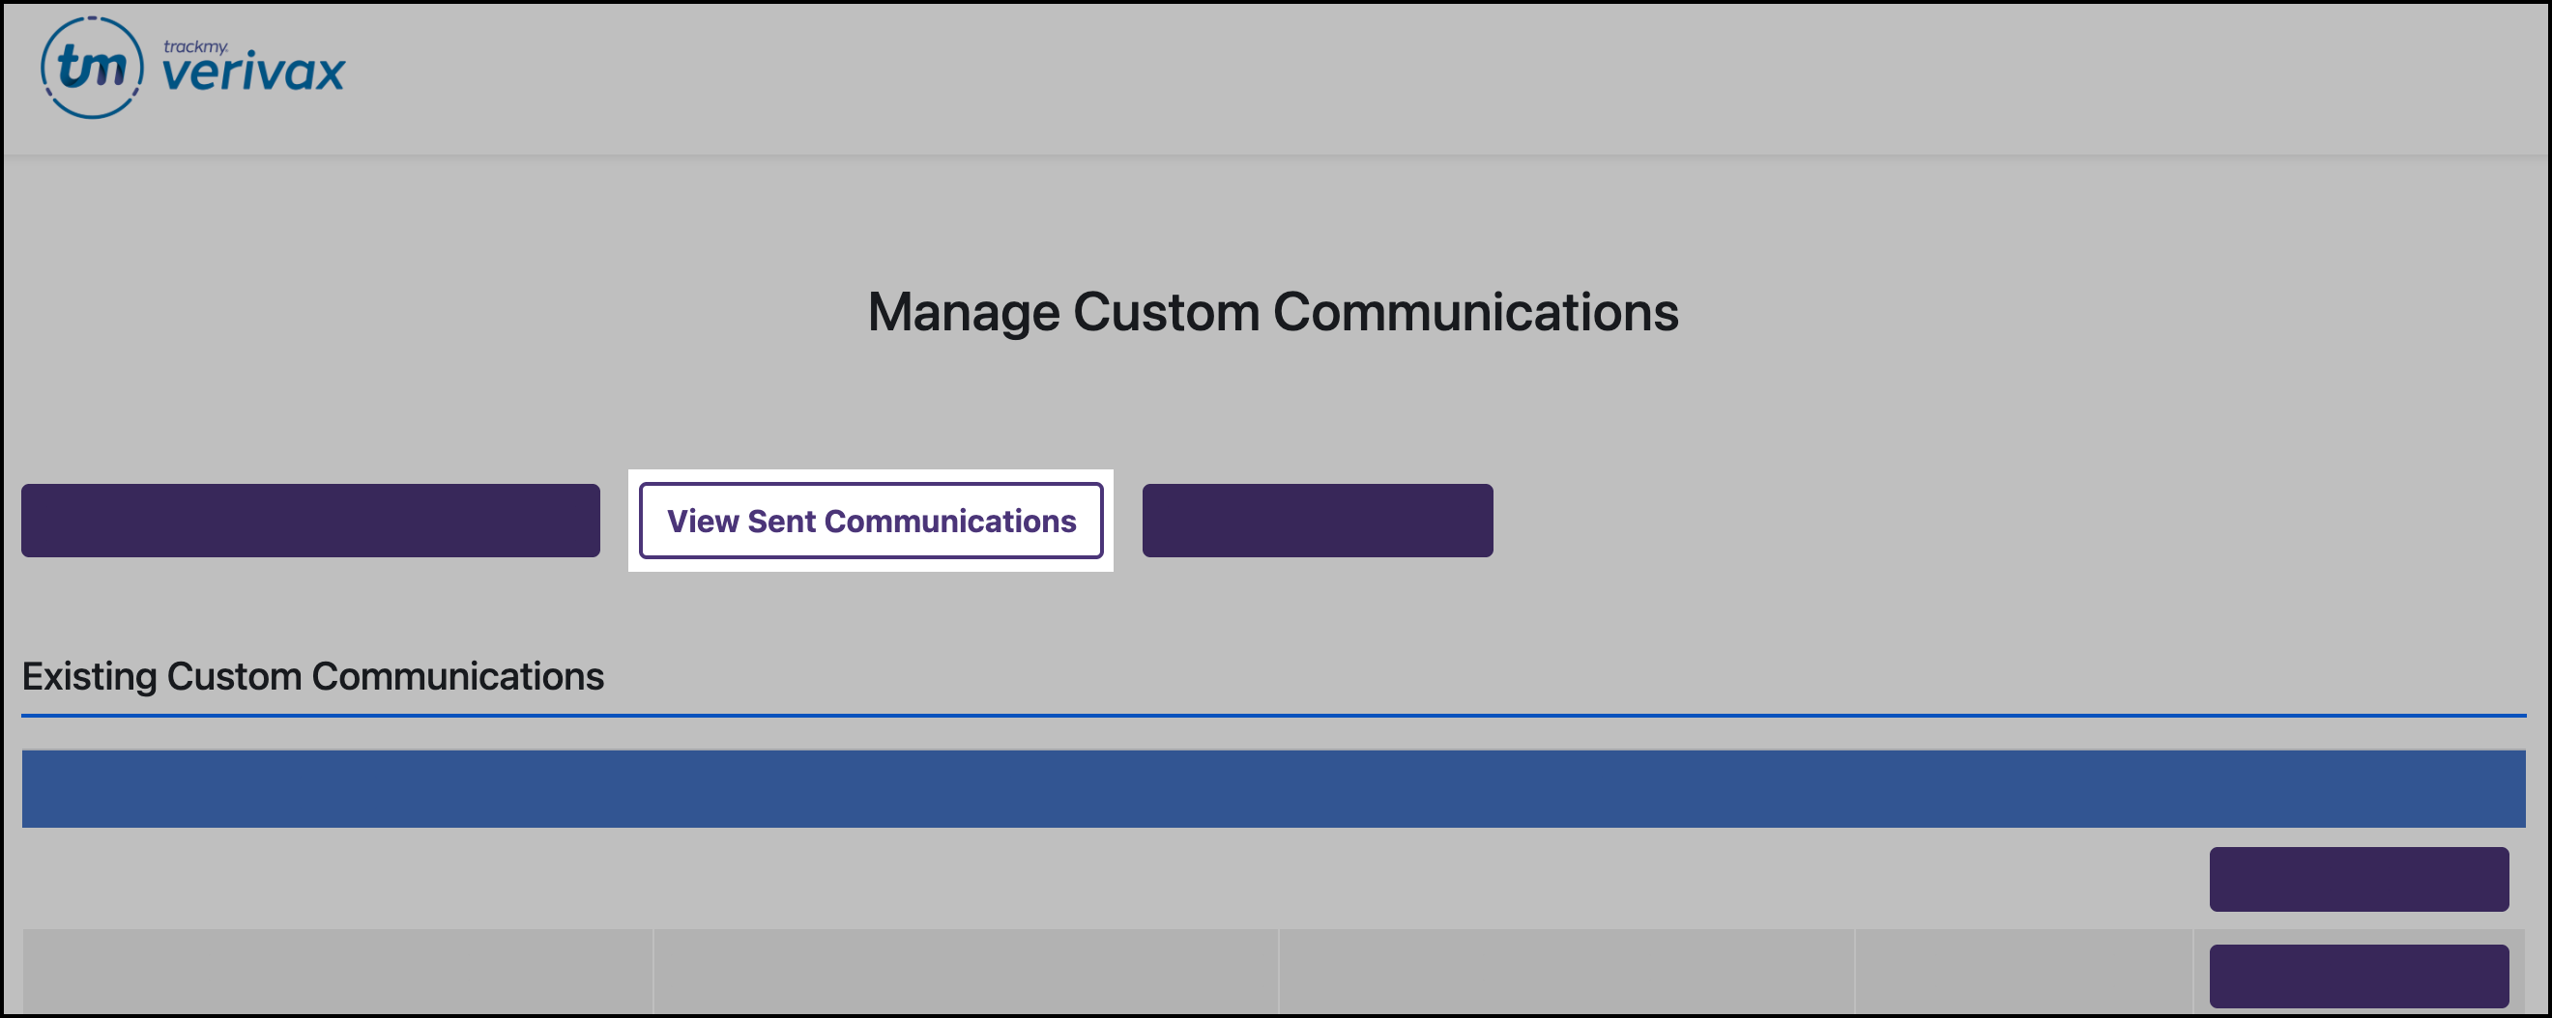
Task: Select the Existing Custom Communications heading
Action: pos(313,676)
